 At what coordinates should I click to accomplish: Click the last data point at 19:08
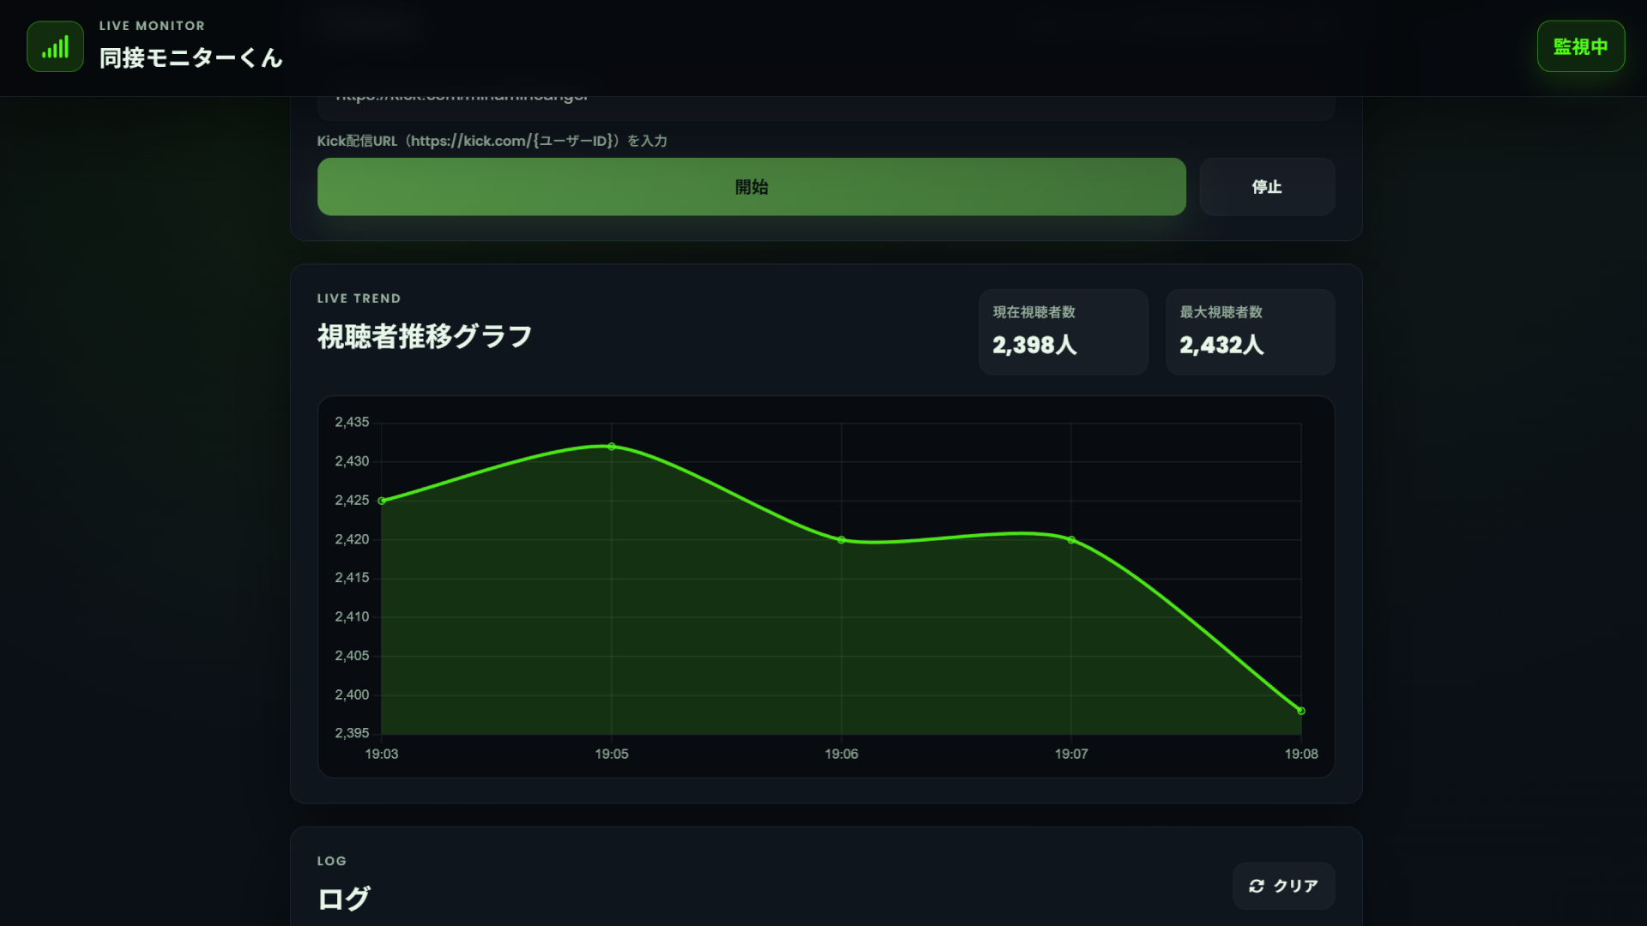(x=1302, y=710)
